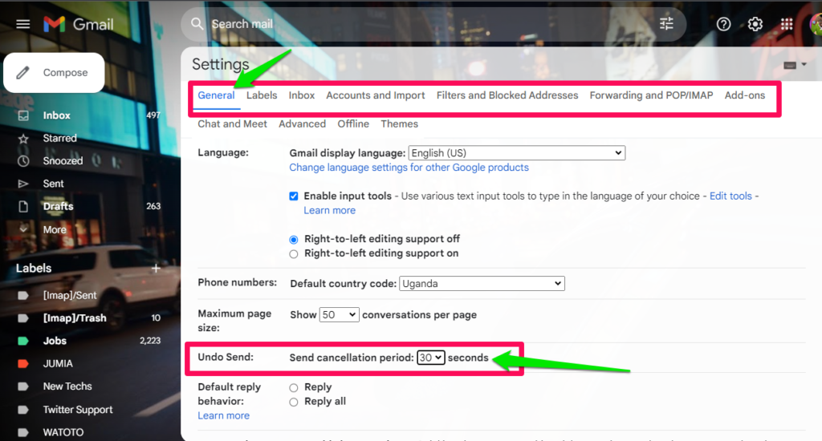Select Right-to-left editing support off
This screenshot has height=441, width=822.
point(294,240)
